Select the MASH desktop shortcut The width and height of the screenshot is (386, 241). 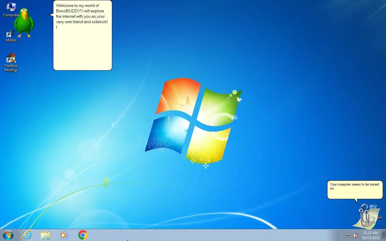11,36
